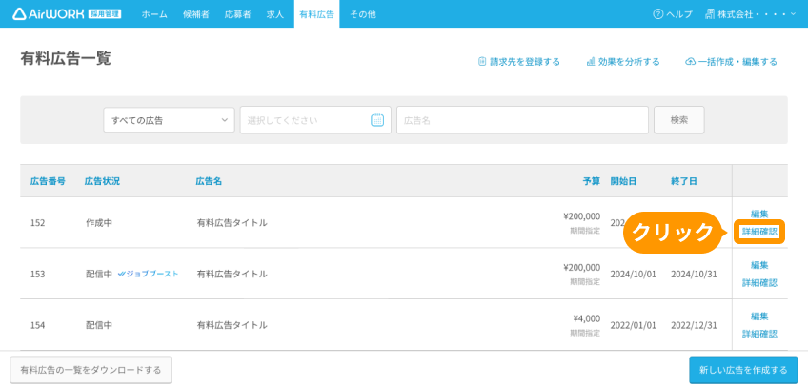
Task: Switch to the 候補者 tab
Action: (x=196, y=14)
